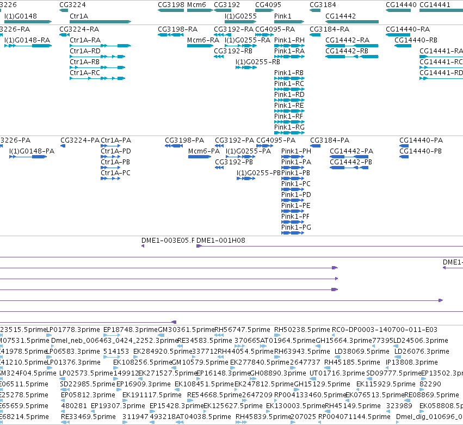Select the CG3192-PB protein label

tap(234, 162)
